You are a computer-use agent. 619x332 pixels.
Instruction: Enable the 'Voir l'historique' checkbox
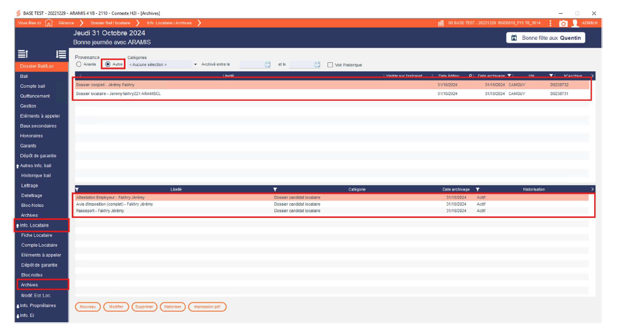point(329,64)
